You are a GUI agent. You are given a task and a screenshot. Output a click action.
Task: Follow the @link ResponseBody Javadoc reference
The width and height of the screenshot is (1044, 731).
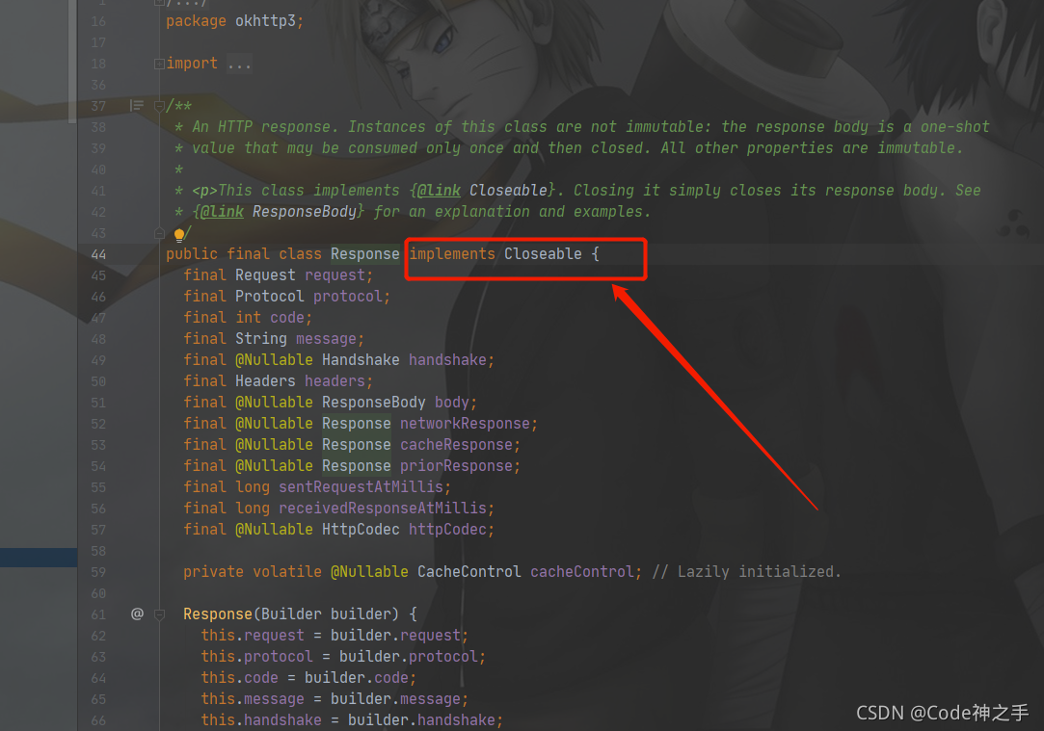point(305,212)
